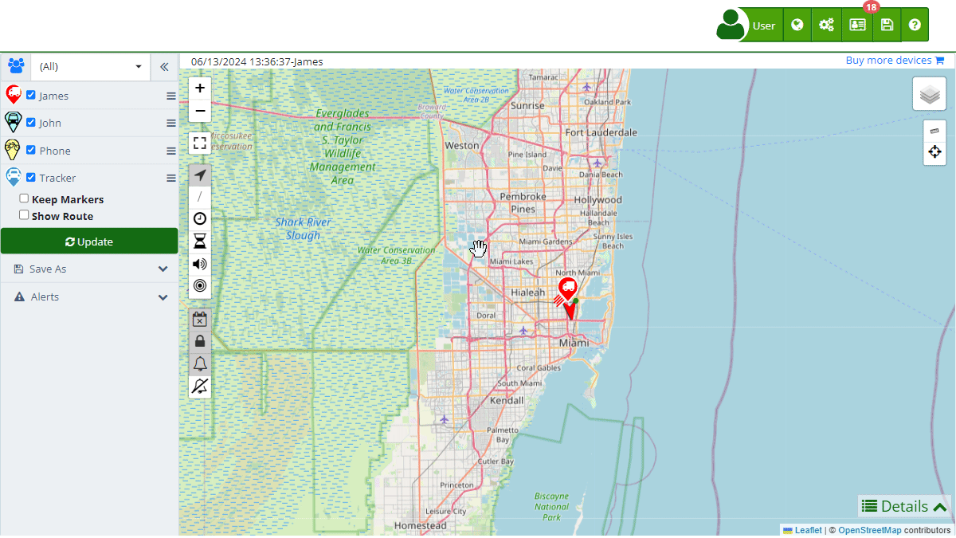
Task: Open the help question mark icon
Action: (x=915, y=26)
